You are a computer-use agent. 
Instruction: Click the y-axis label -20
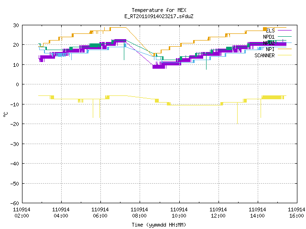[x=15, y=124]
